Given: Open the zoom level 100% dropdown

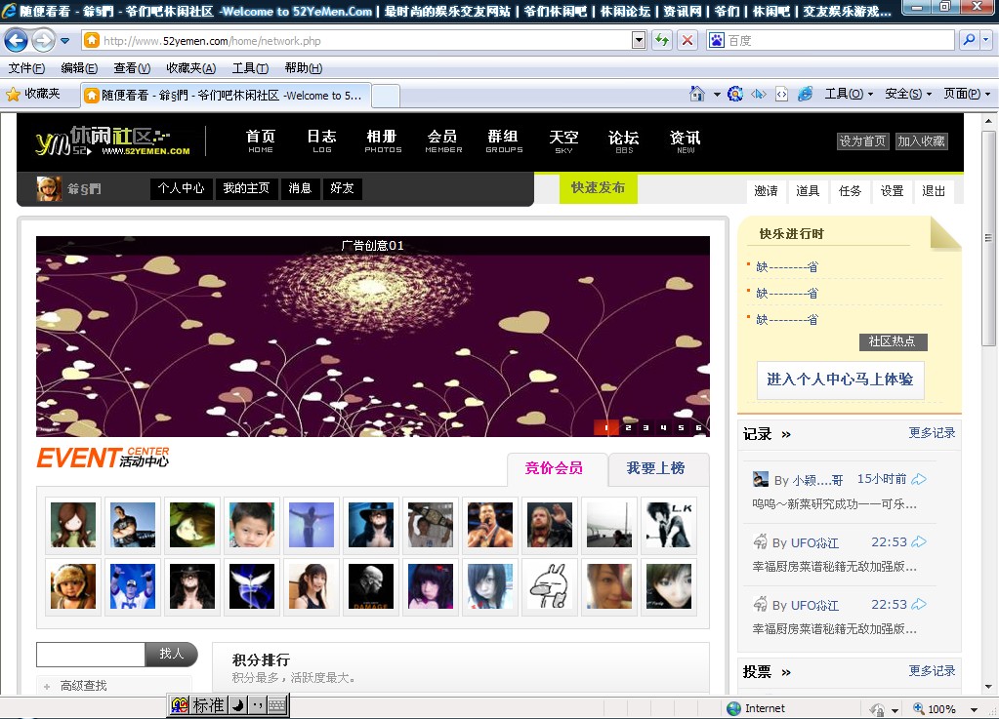Looking at the screenshot, I should tap(975, 709).
